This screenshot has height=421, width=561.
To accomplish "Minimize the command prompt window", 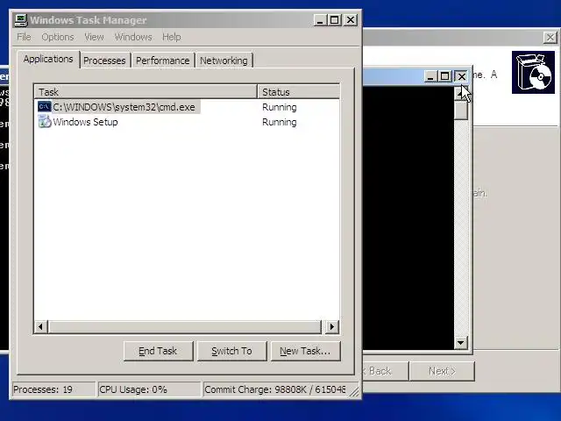I will (x=430, y=76).
